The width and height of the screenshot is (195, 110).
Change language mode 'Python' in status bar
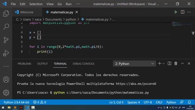pos(171,102)
